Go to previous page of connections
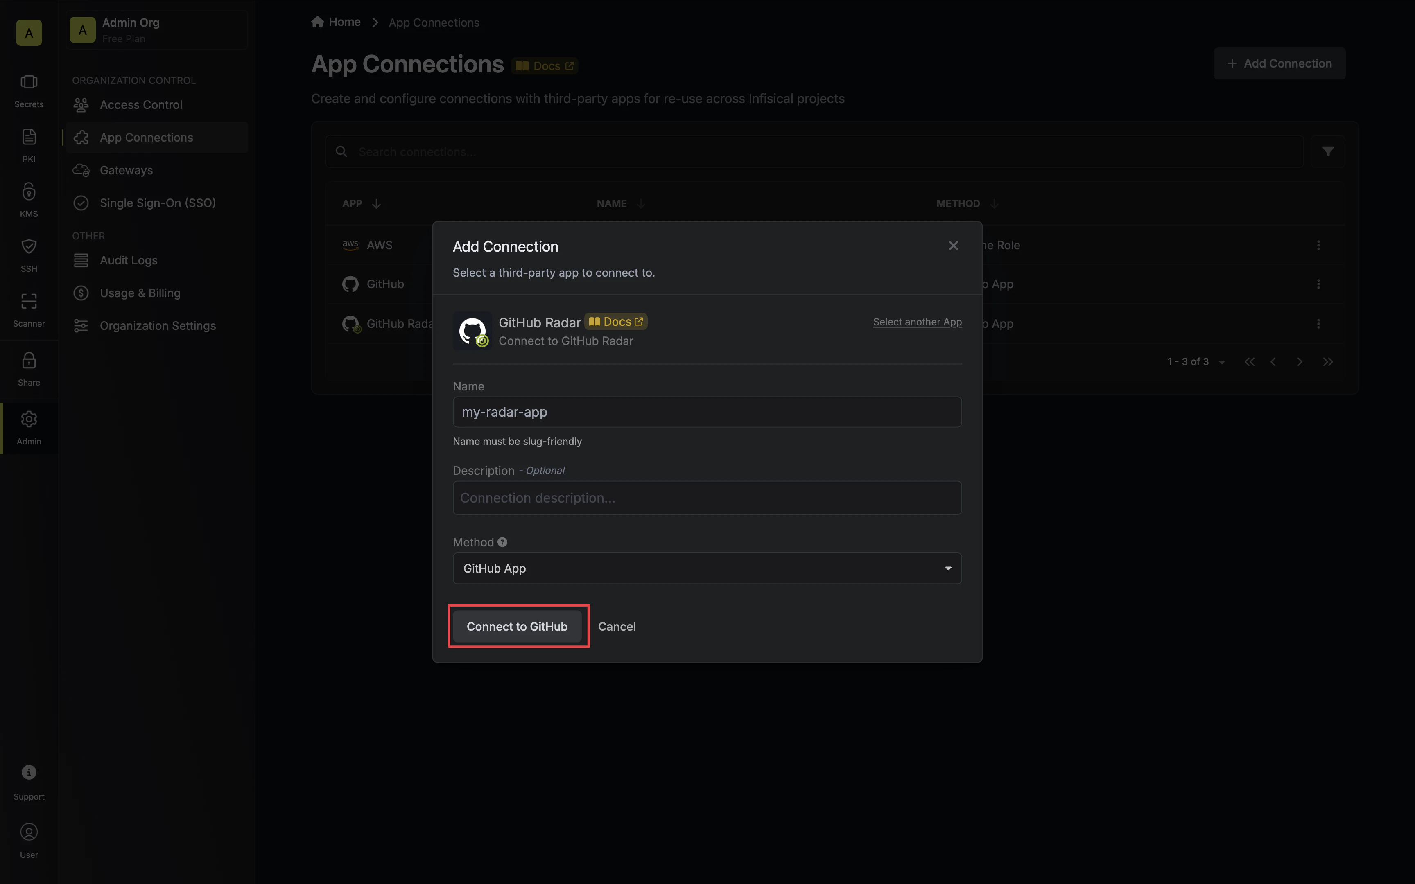 coord(1273,362)
